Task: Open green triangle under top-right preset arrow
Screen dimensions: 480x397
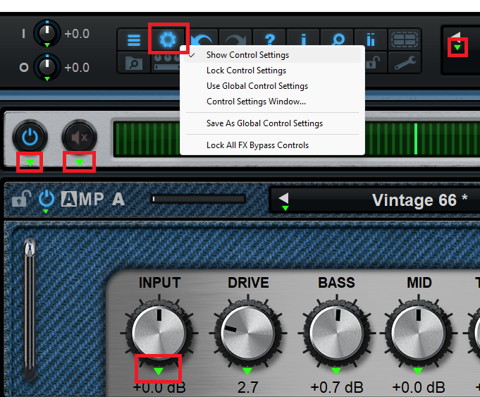Action: click(457, 47)
